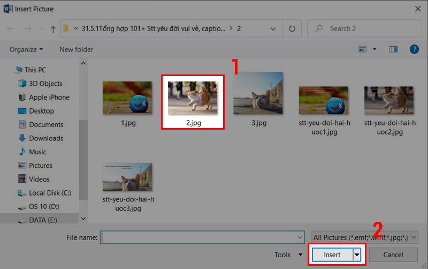Open the Organize menu

tap(26, 49)
